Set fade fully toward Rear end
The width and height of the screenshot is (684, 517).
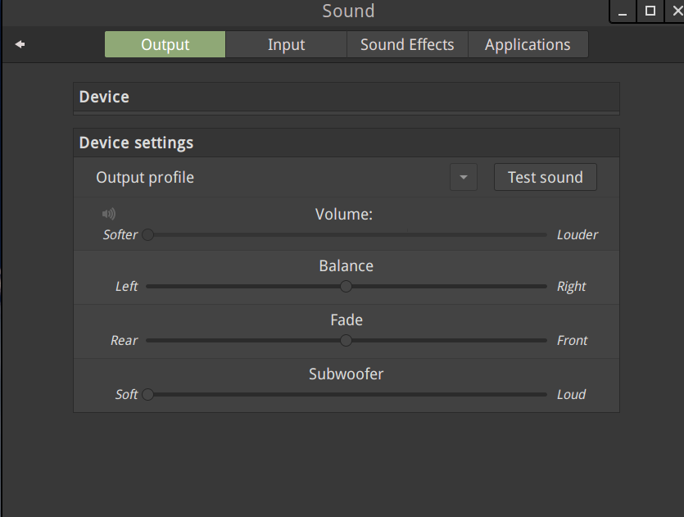point(148,341)
